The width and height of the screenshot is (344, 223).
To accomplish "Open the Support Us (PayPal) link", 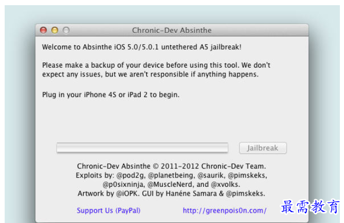I will [109, 211].
